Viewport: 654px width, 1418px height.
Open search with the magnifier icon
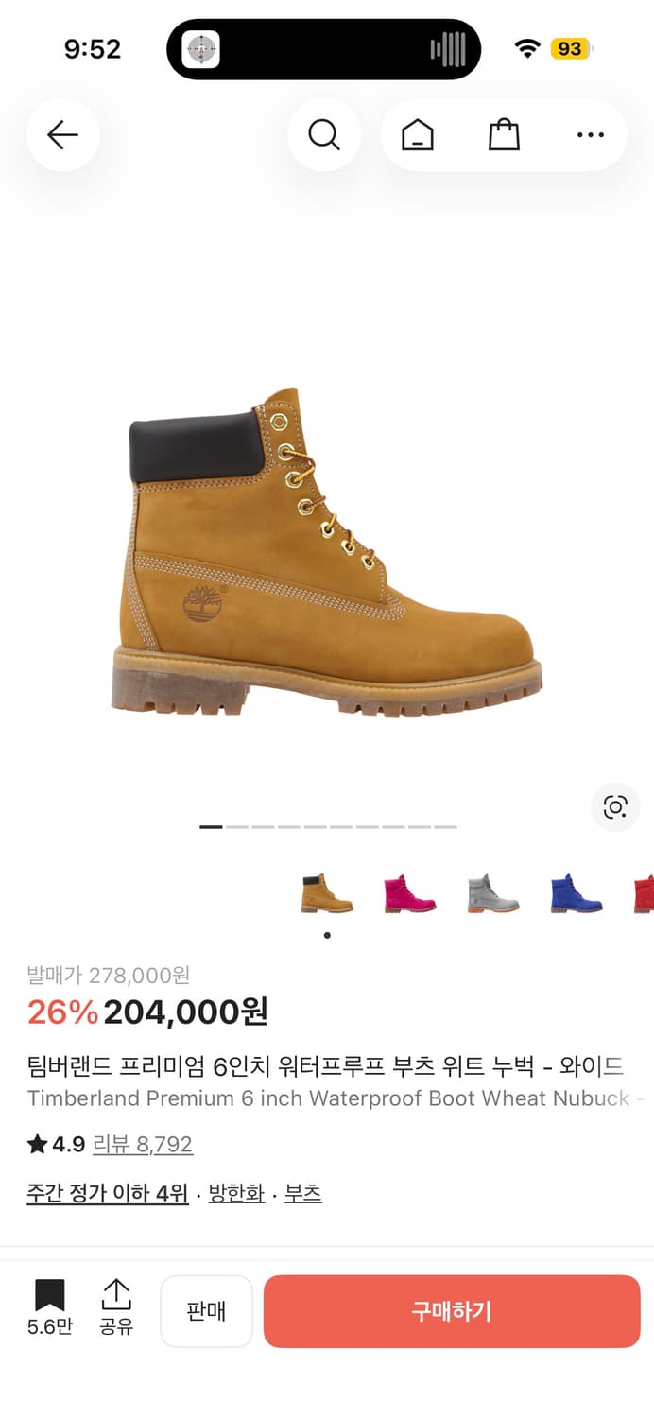tap(324, 135)
